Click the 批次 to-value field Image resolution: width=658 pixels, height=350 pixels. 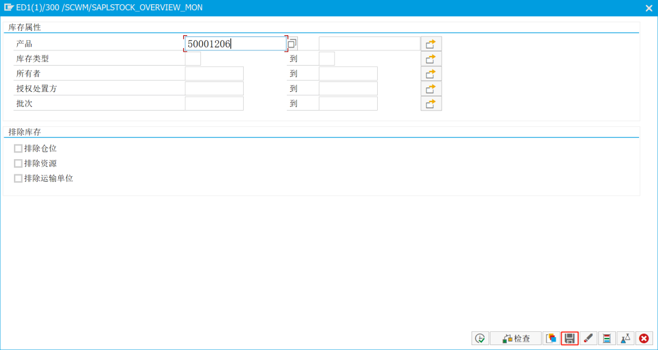point(348,104)
